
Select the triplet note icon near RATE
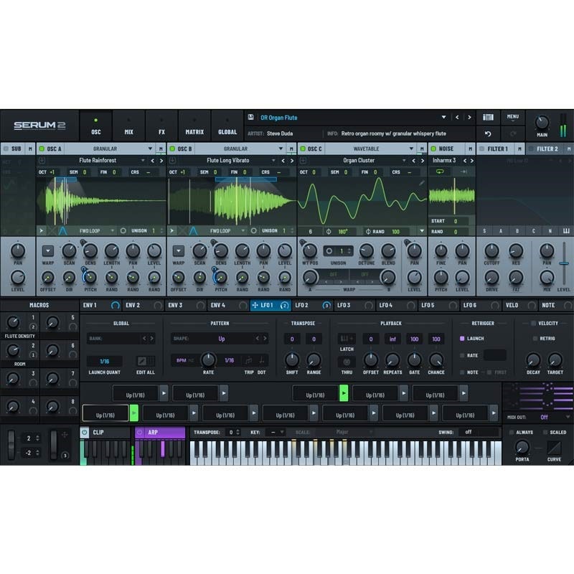coord(247,360)
